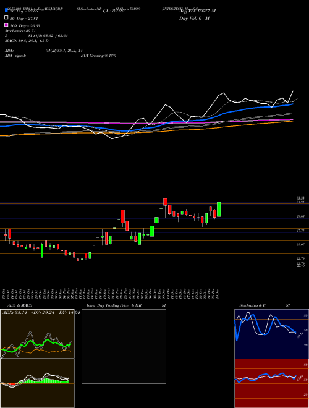Screen dimensions: 309x408
Task: Open the MACD histogram chart panel
Action: point(37,383)
